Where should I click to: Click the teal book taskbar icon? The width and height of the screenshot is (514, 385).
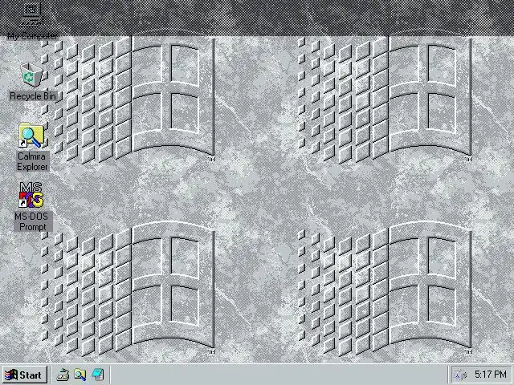click(x=98, y=375)
